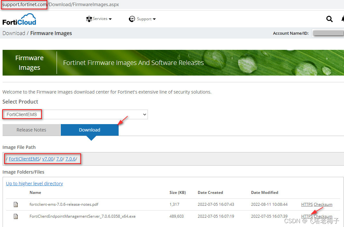This screenshot has height=227, width=344.
Task: Click date modified 2022-08-11 10:08:44
Action: (x=269, y=204)
